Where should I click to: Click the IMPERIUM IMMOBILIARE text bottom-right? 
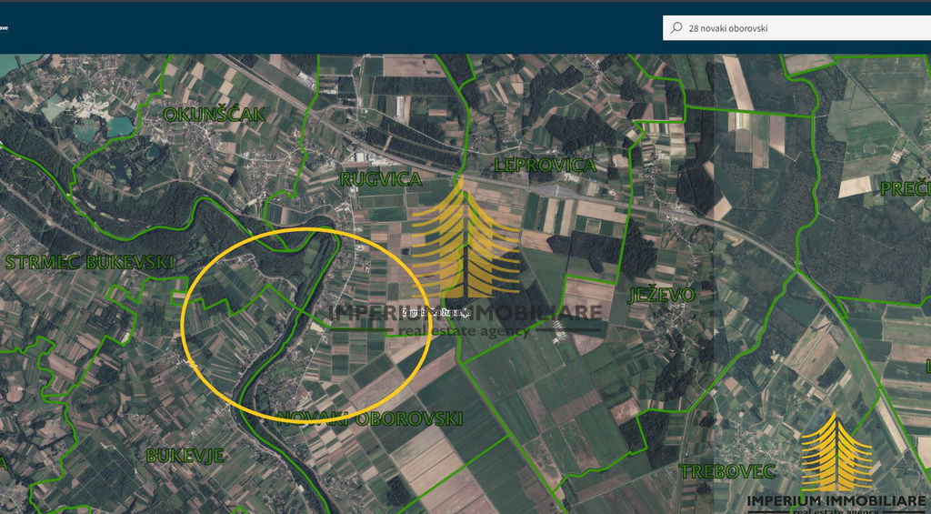pyautogui.click(x=836, y=501)
